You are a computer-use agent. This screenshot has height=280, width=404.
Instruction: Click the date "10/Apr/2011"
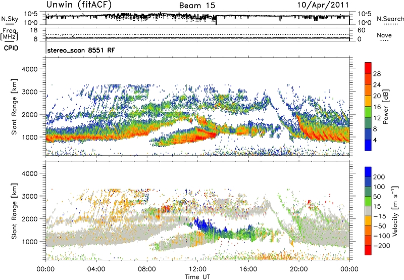click(x=323, y=5)
